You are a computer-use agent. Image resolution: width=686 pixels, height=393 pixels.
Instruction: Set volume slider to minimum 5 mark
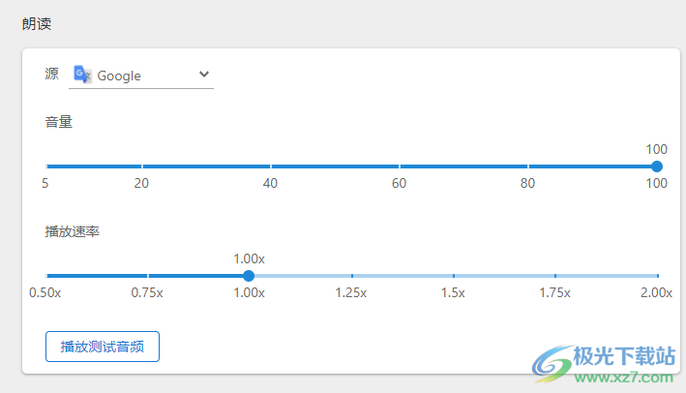(46, 166)
